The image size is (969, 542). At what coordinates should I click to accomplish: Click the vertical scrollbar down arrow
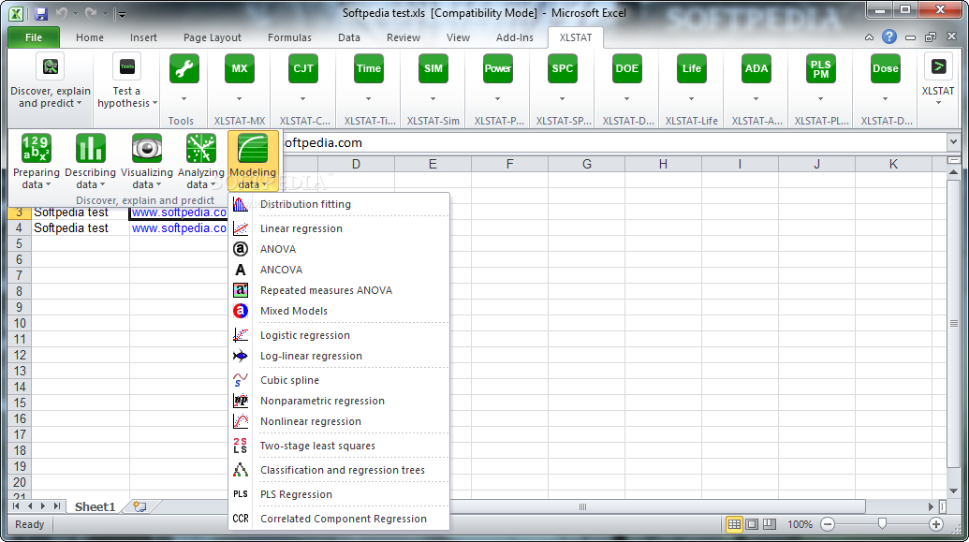(x=953, y=491)
